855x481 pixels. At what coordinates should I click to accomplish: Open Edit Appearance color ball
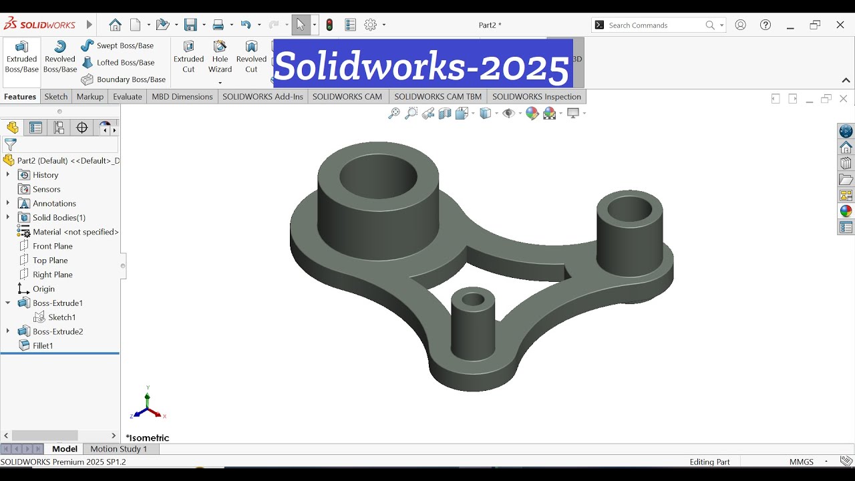pyautogui.click(x=532, y=114)
